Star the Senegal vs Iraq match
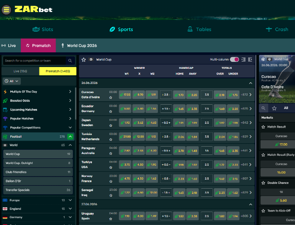The height and width of the screenshot is (225, 295). (111, 195)
